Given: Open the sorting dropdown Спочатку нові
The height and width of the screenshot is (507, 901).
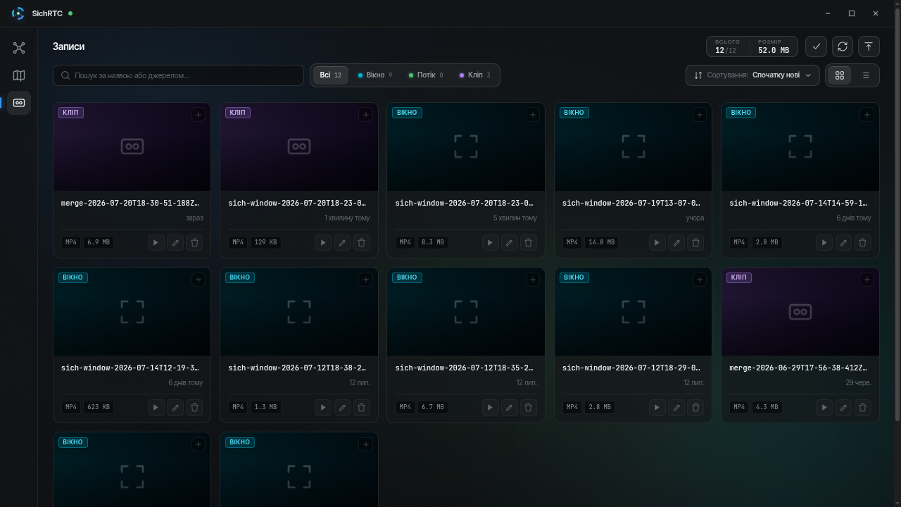Looking at the screenshot, I should pyautogui.click(x=752, y=75).
